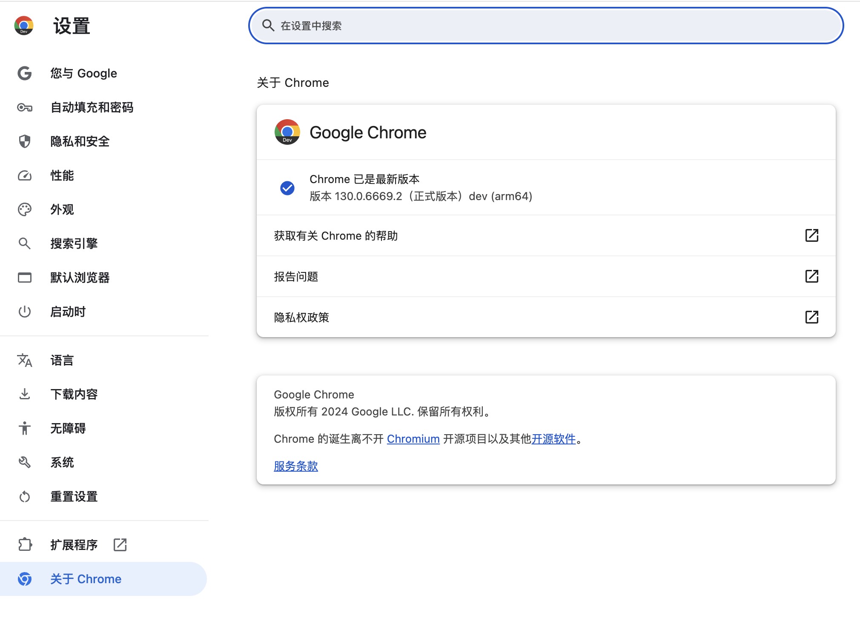Click the key icon for 自动填充和密码
The width and height of the screenshot is (860, 630).
click(x=25, y=107)
